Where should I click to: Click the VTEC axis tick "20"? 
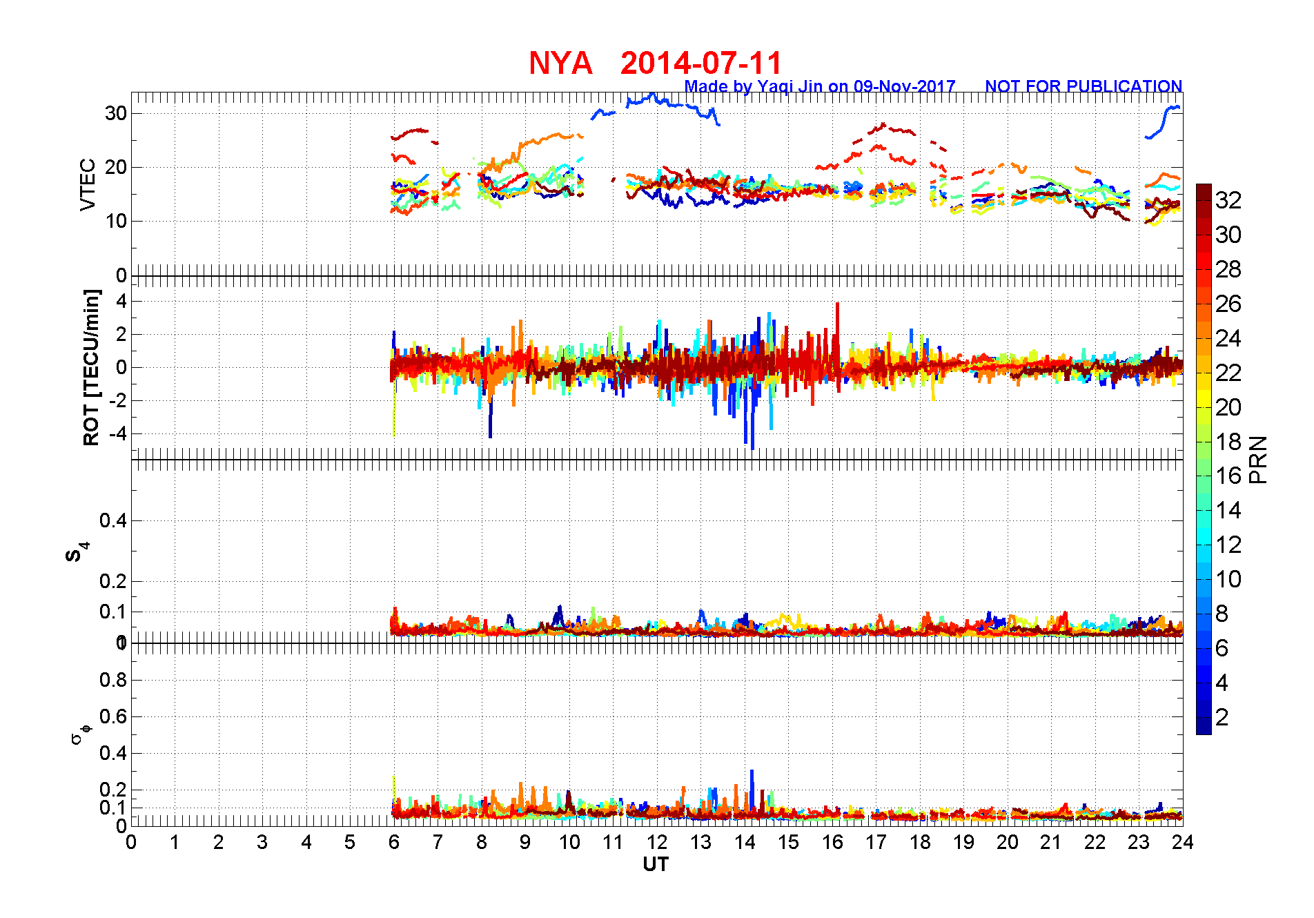[x=115, y=167]
